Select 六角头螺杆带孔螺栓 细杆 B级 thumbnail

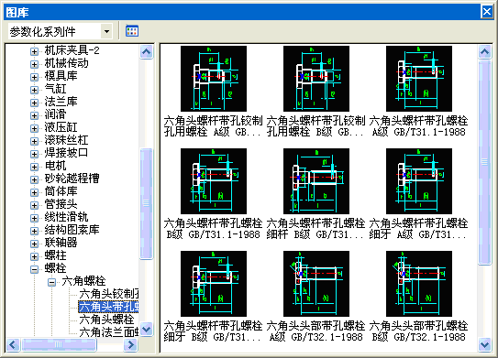(x=316, y=181)
